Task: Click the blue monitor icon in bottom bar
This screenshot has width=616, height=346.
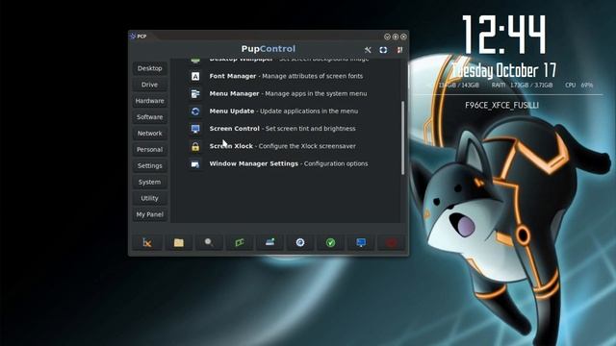Action: tap(361, 243)
